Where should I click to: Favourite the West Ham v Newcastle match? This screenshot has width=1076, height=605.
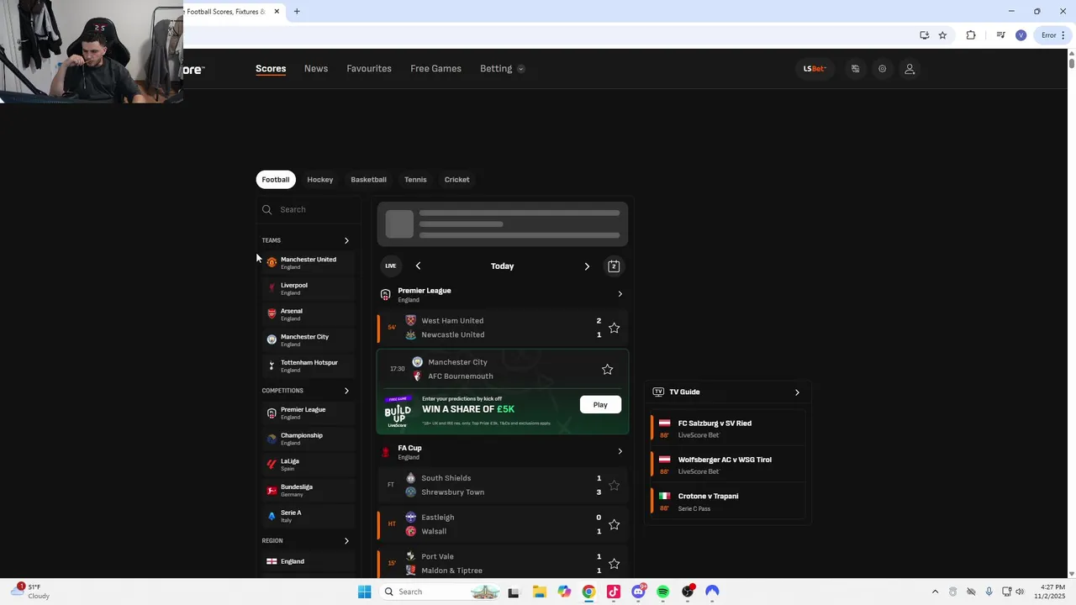tap(614, 328)
